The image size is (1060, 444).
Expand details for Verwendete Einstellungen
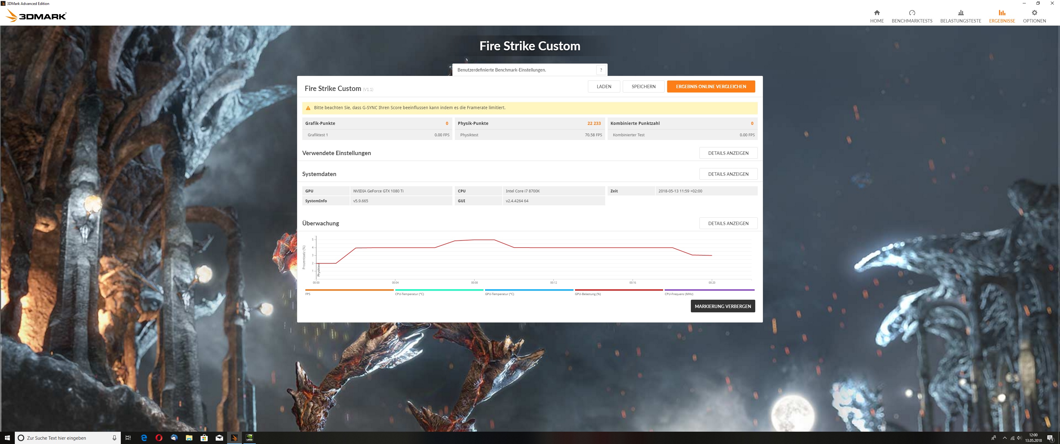[x=728, y=153]
